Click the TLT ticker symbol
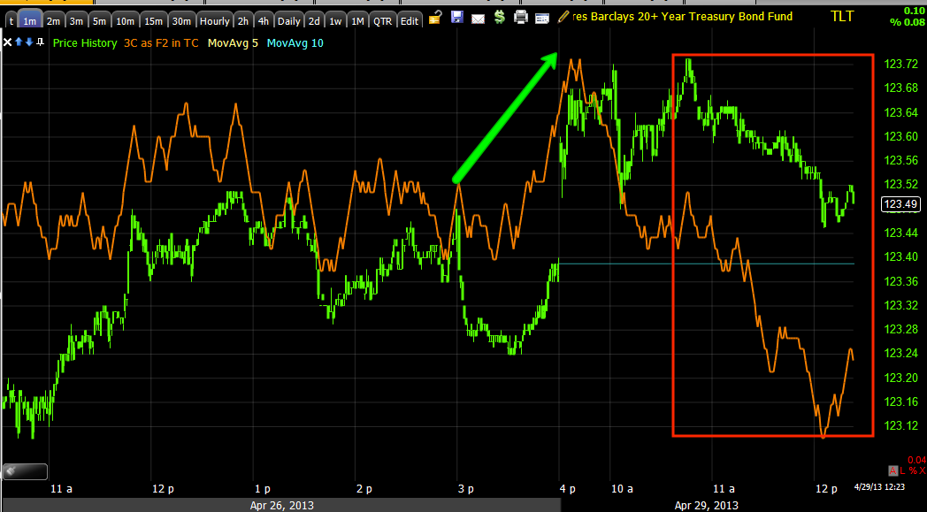 [842, 16]
